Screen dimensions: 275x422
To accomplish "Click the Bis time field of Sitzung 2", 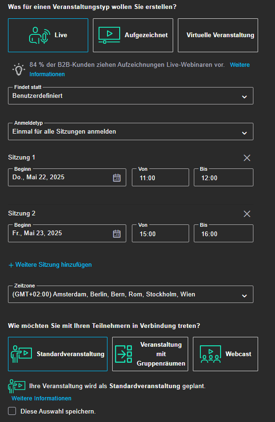I will click(x=223, y=234).
